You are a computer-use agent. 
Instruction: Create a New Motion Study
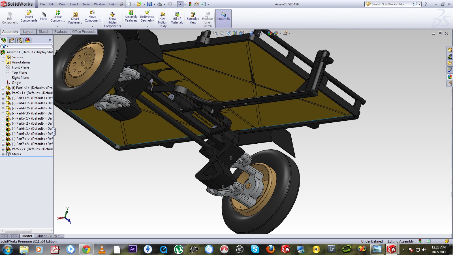163,20
